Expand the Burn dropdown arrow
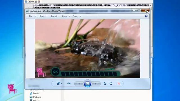 point(69,16)
